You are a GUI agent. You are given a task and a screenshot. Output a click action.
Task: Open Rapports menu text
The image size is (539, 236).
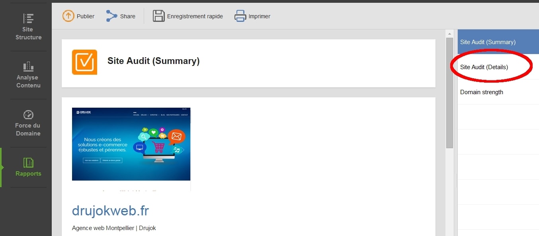point(28,174)
